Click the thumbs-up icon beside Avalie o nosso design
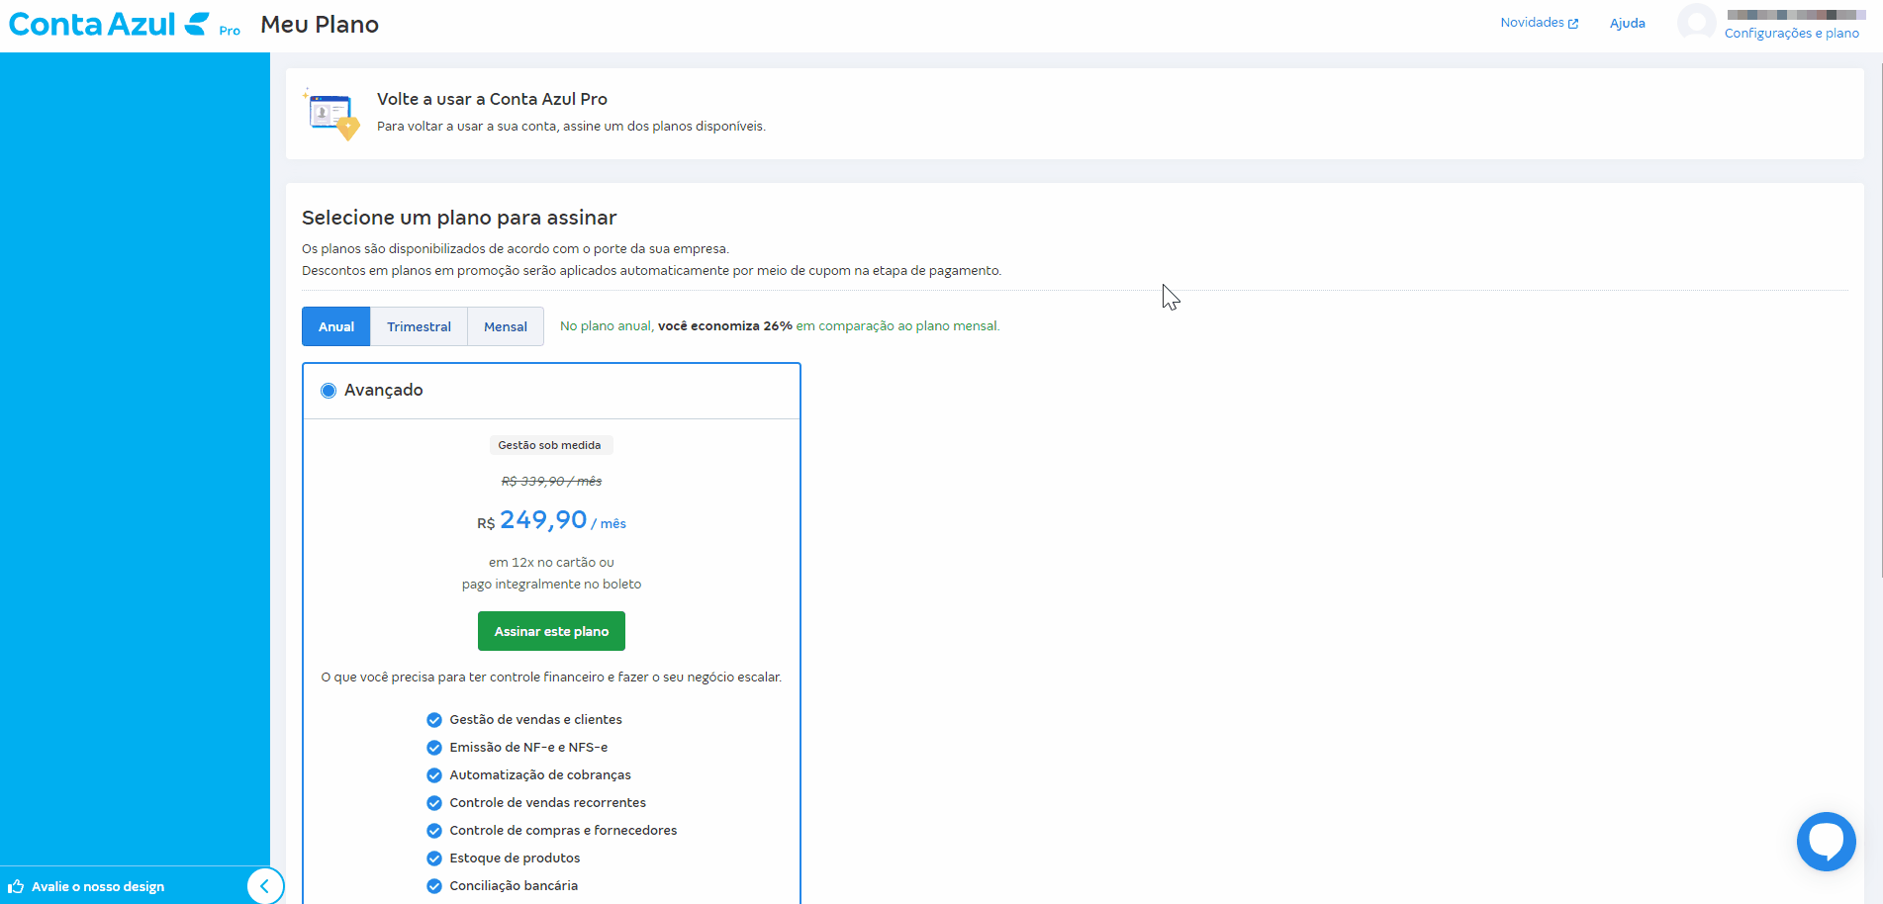The height and width of the screenshot is (904, 1883). point(17,886)
